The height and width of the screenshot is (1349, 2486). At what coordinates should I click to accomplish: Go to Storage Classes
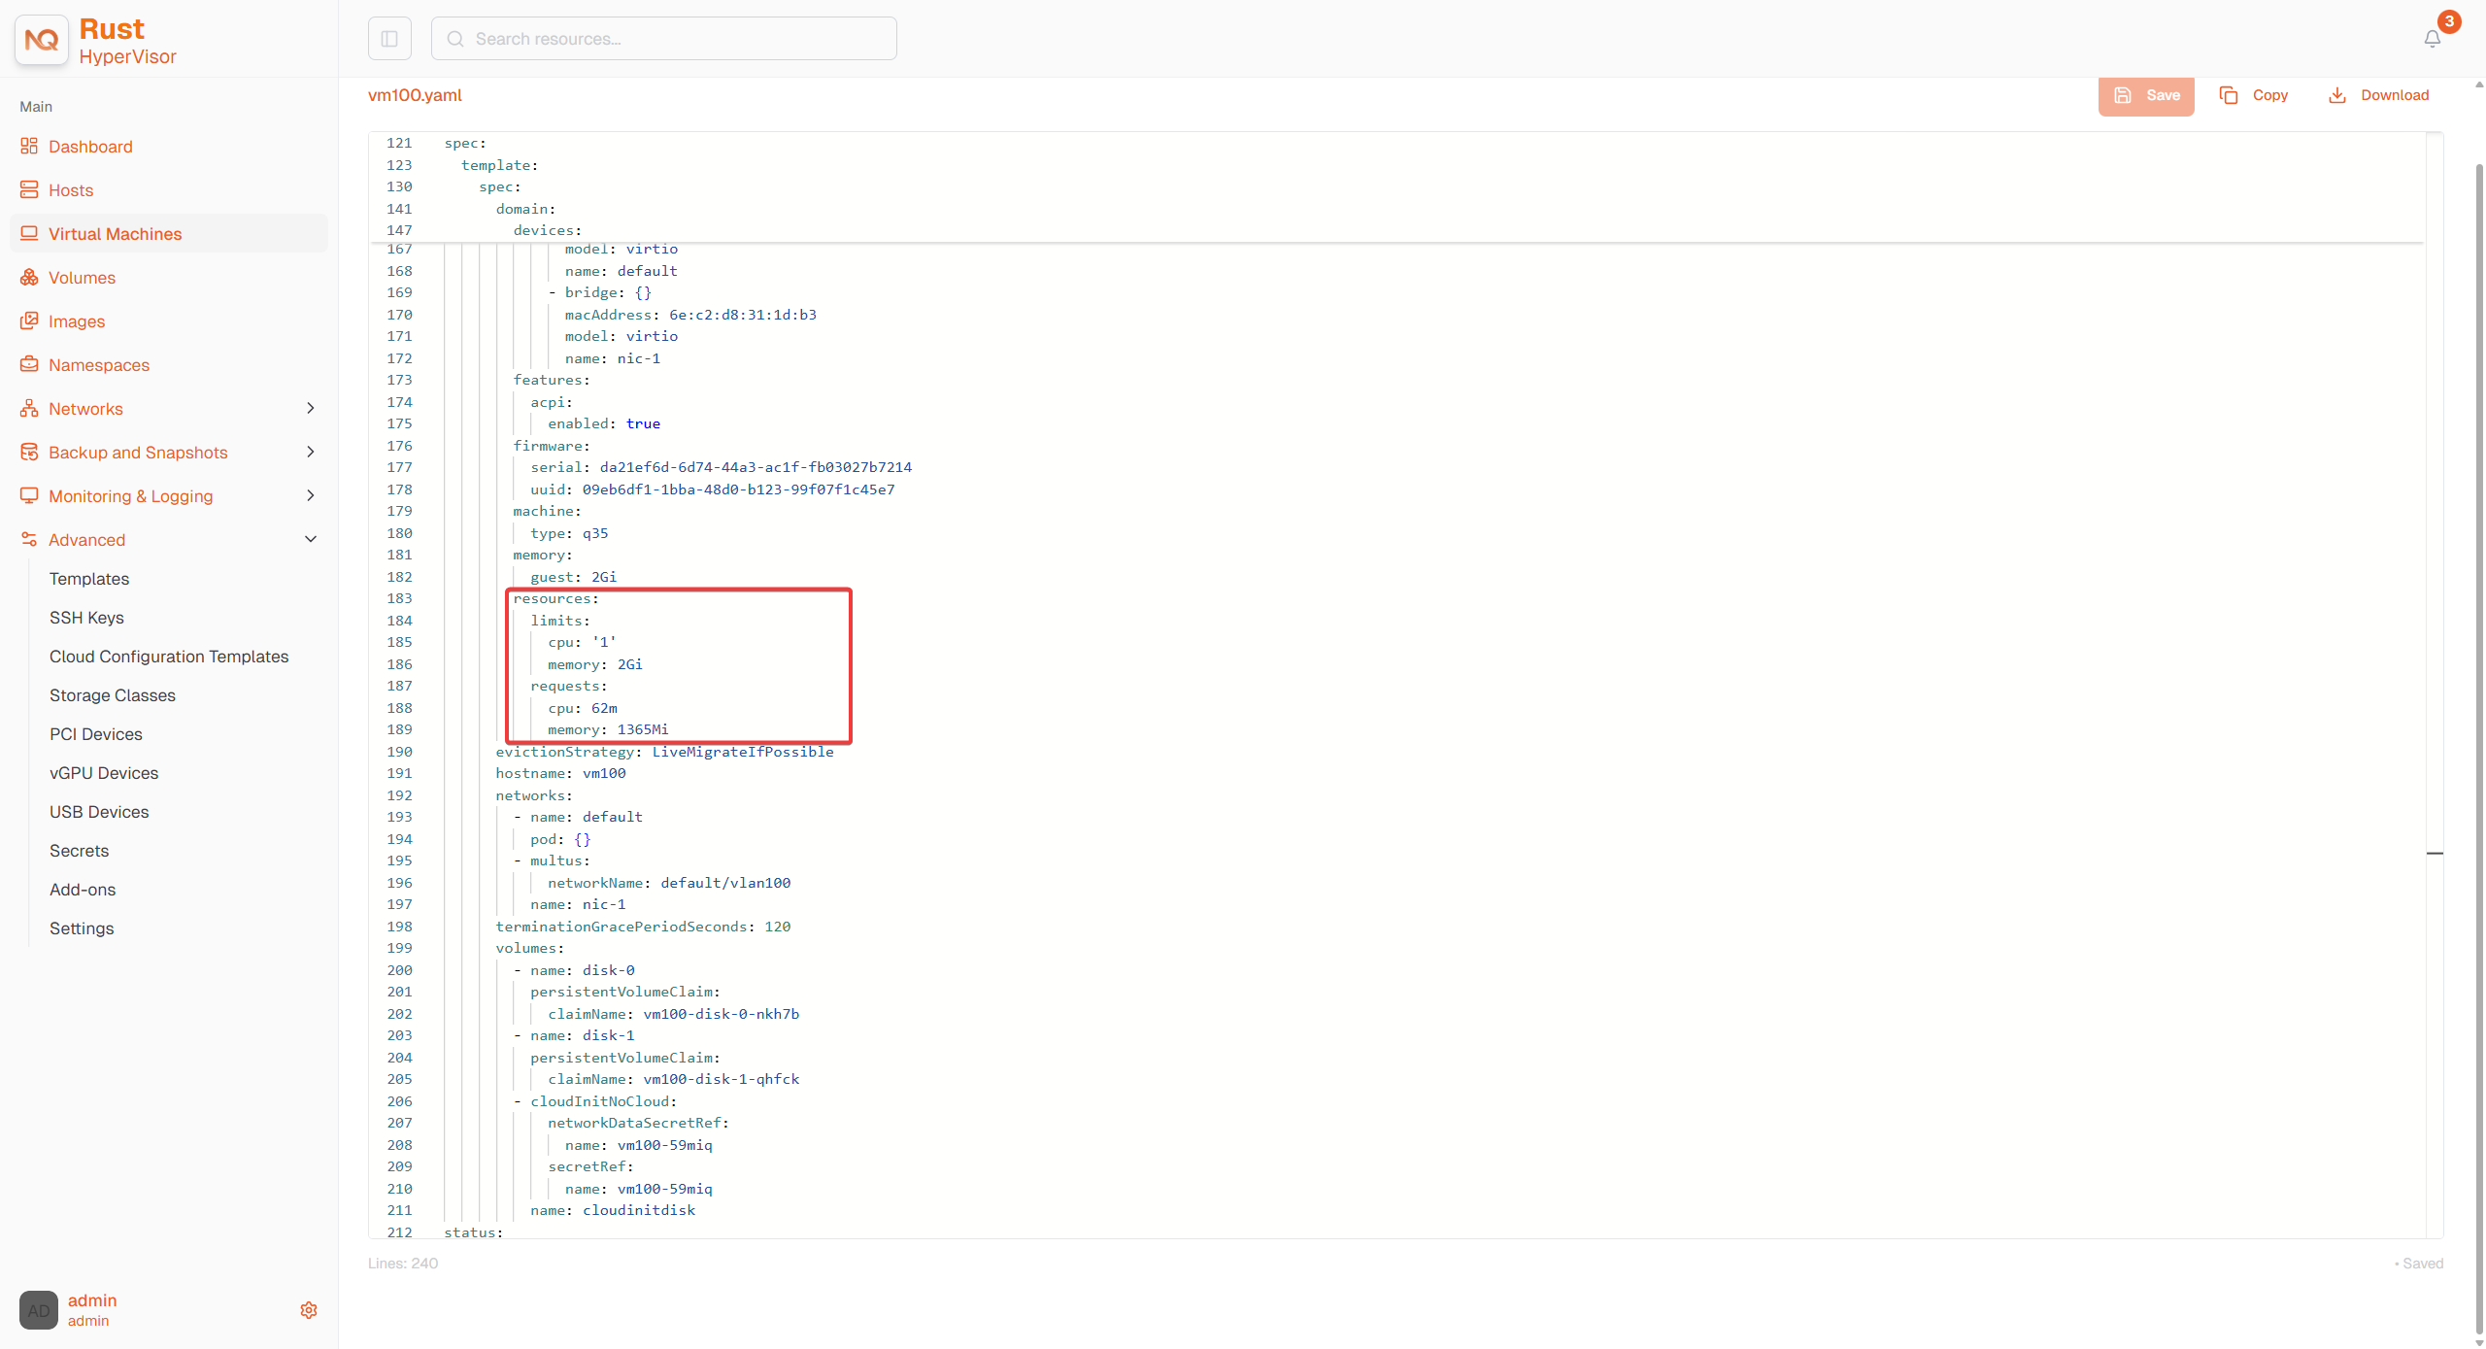tap(113, 695)
